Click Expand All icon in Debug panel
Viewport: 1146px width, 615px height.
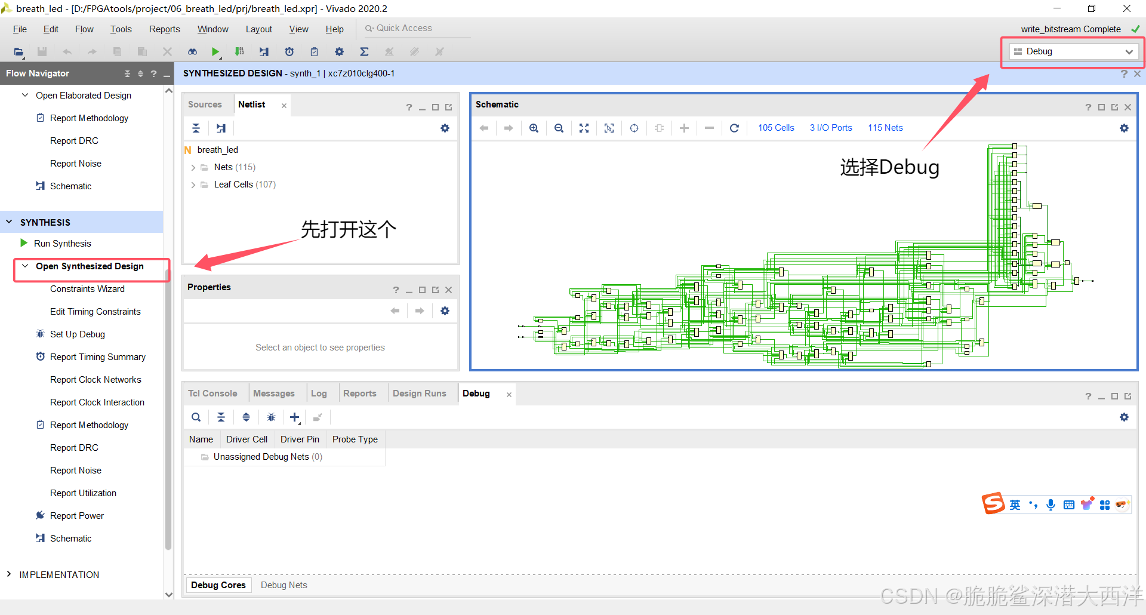click(246, 417)
